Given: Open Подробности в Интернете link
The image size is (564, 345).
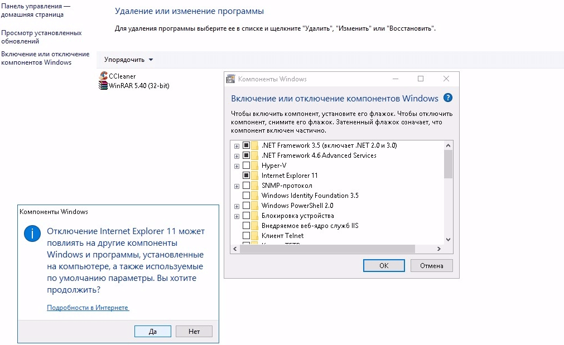Looking at the screenshot, I should tap(88, 308).
